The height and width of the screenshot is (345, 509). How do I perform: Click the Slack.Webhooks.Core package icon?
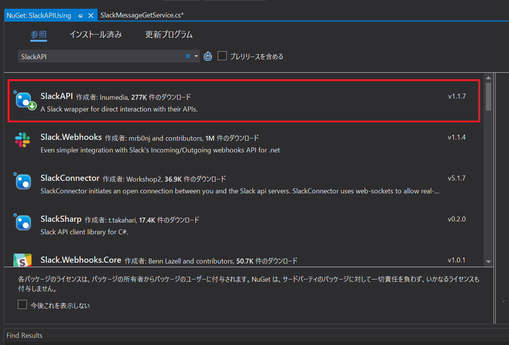point(22,260)
